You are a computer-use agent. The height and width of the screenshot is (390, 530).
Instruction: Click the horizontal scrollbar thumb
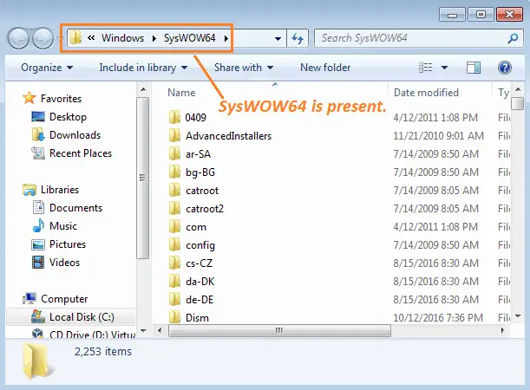[279, 330]
